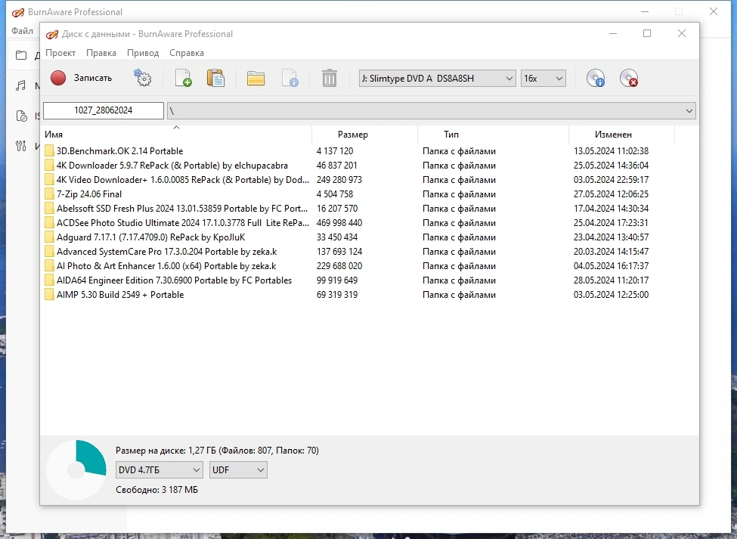This screenshot has height=539, width=737.
Task: Open the Привод menu
Action: 143,53
